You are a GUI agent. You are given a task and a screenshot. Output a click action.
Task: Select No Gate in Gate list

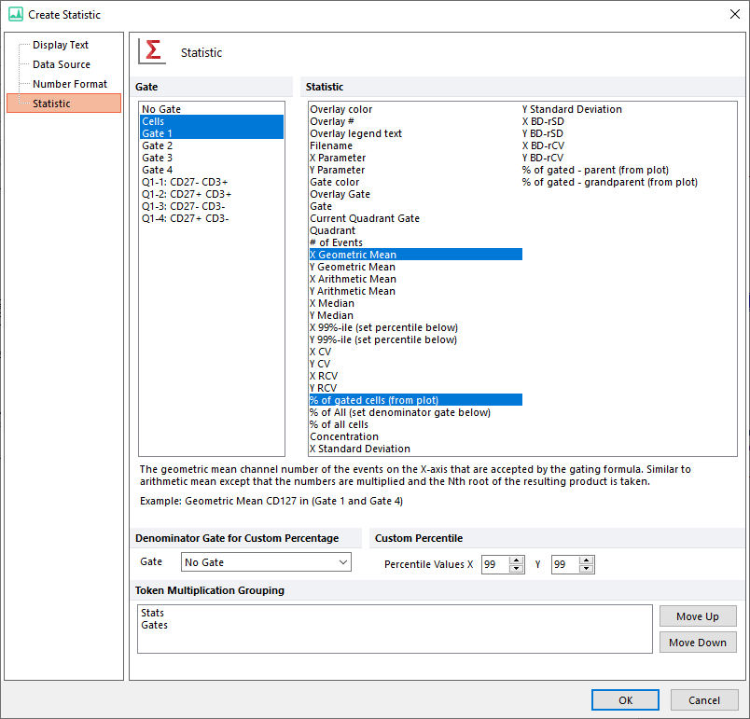point(212,109)
